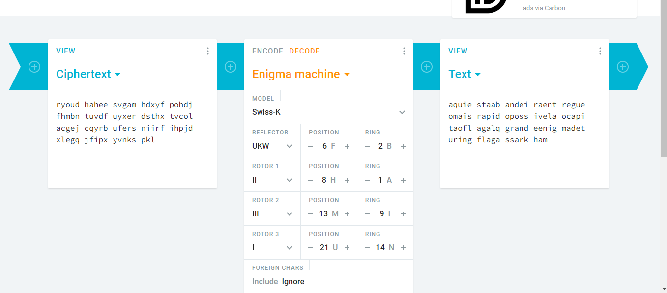This screenshot has height=293, width=667.
Task: Increase Rotor 2 ring setting
Action: pyautogui.click(x=403, y=214)
